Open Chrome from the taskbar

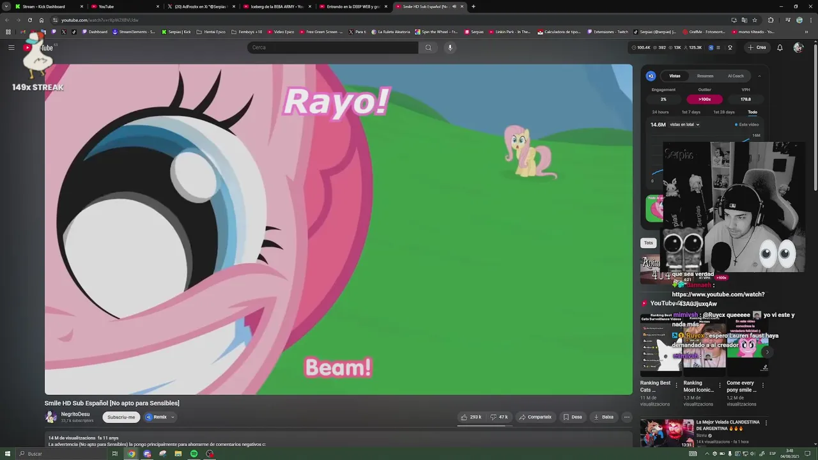[x=131, y=454]
